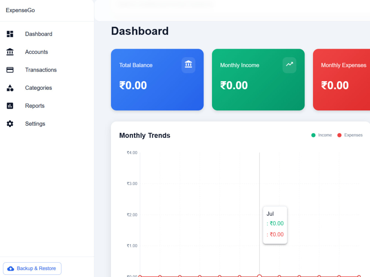This screenshot has height=277, width=370.
Task: Open Settings from the sidebar
Action: 47,124
